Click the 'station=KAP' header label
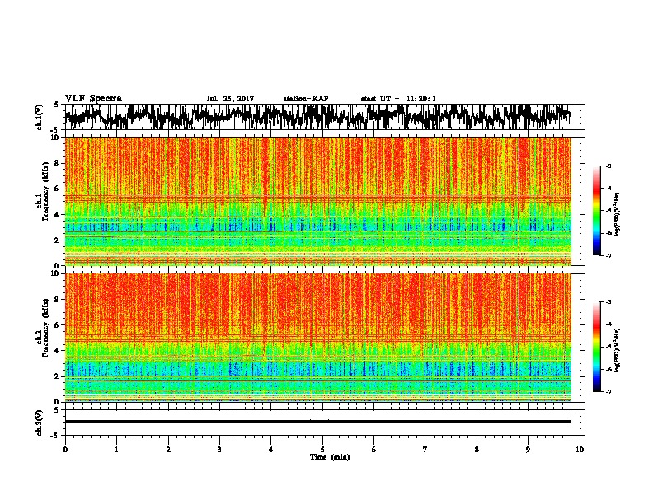Viewport: 653px width, 504px height. [306, 99]
